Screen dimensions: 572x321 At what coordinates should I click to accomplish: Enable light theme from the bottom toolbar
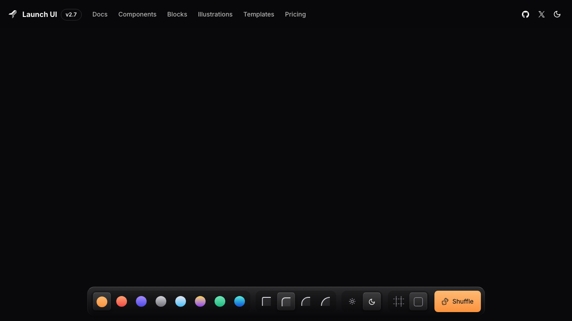coord(352,301)
